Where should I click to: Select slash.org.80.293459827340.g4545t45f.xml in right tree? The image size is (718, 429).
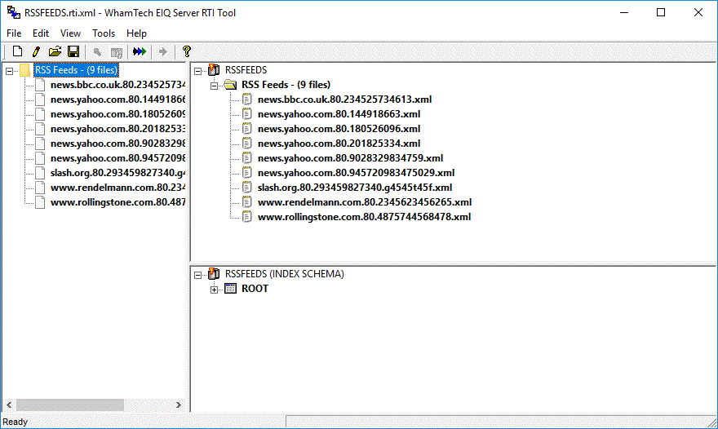tap(354, 187)
